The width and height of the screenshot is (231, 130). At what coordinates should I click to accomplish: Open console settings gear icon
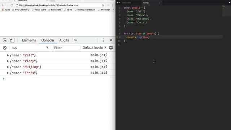(111, 48)
